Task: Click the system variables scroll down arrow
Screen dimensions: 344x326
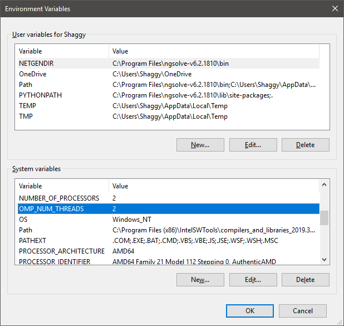Action: [324, 260]
